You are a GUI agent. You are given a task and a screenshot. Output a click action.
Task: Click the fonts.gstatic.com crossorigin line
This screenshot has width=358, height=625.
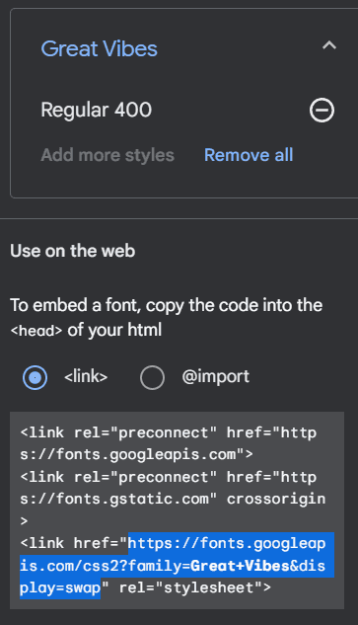click(x=173, y=499)
